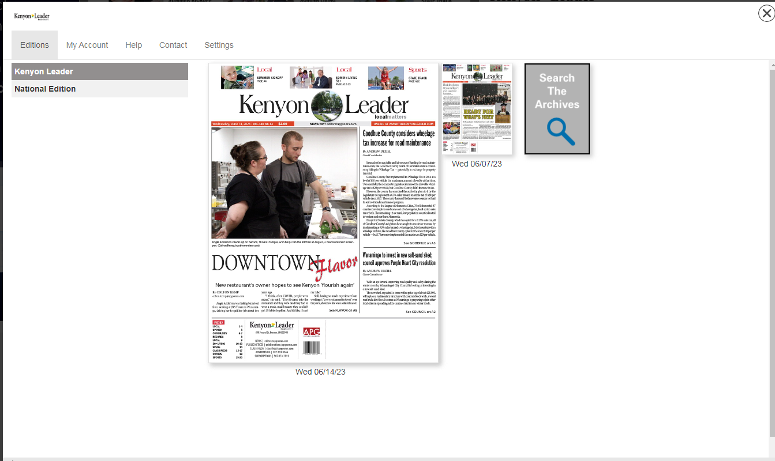This screenshot has height=461, width=775.
Task: Click 'See COUNCIL on A2' jump line
Action: pyautogui.click(x=421, y=312)
